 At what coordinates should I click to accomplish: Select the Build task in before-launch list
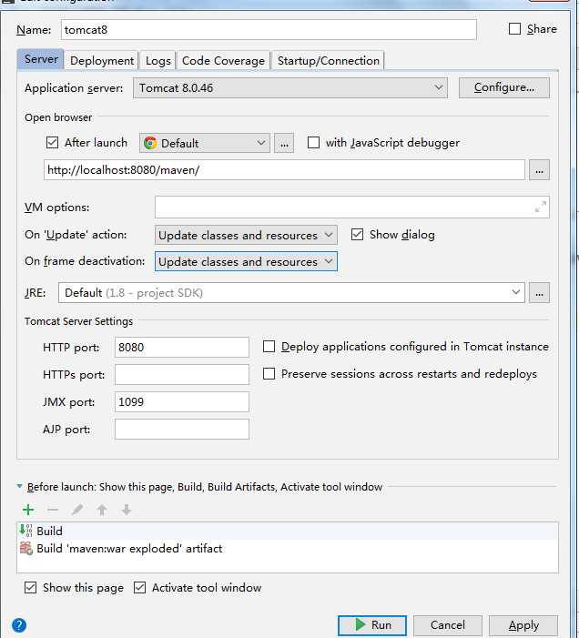(x=288, y=531)
